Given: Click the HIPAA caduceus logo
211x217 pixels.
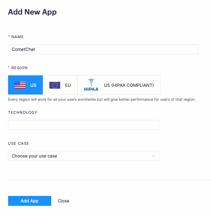Looking at the screenshot, I should (x=91, y=85).
